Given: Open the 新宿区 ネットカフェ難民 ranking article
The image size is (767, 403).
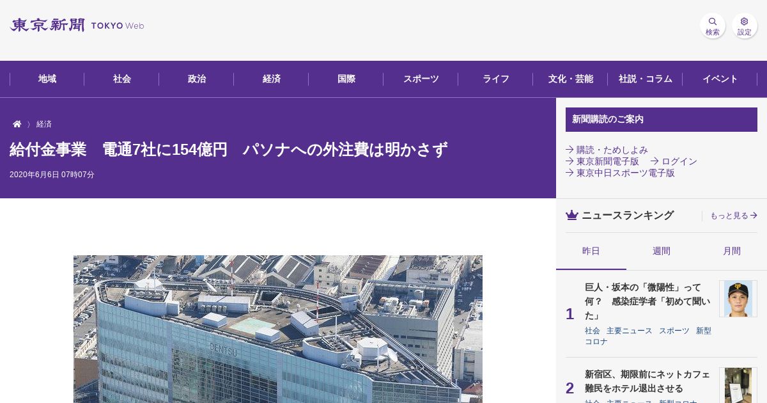Looking at the screenshot, I should (x=647, y=381).
